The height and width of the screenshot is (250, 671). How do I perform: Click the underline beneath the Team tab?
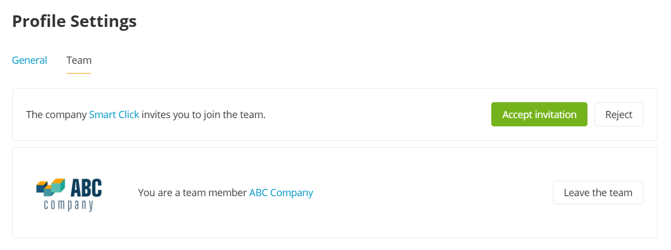click(79, 73)
